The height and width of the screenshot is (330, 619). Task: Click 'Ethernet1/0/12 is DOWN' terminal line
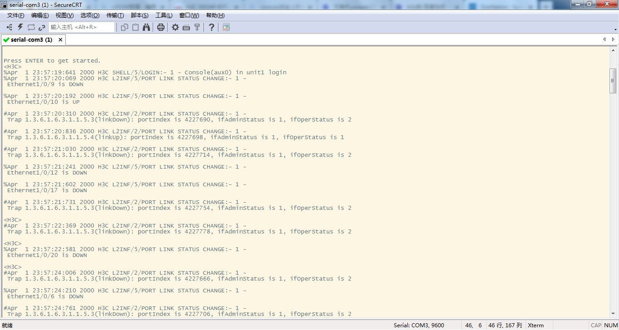click(47, 173)
